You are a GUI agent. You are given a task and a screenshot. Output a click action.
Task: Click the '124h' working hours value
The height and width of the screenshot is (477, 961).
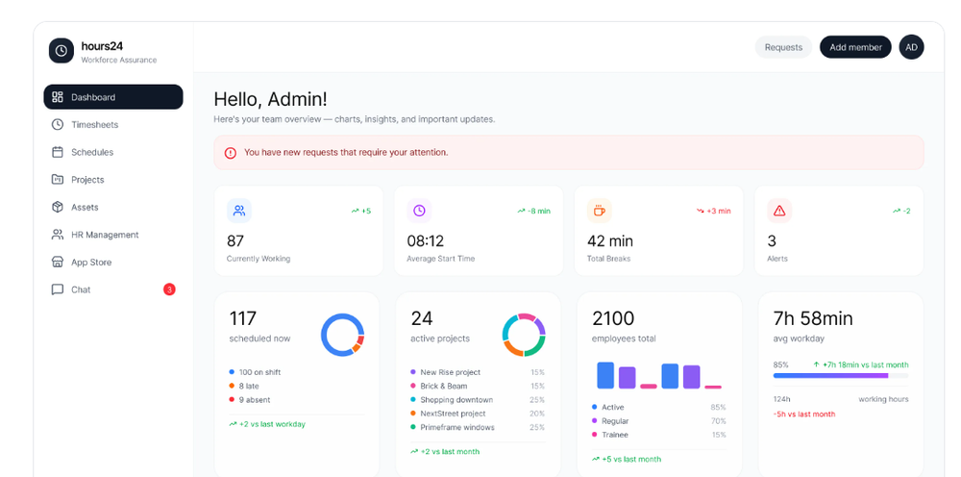coord(781,399)
